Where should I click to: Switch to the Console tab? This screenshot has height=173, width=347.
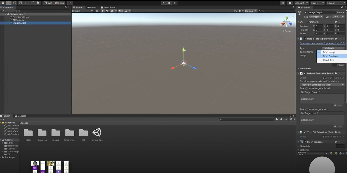[x=20, y=116]
